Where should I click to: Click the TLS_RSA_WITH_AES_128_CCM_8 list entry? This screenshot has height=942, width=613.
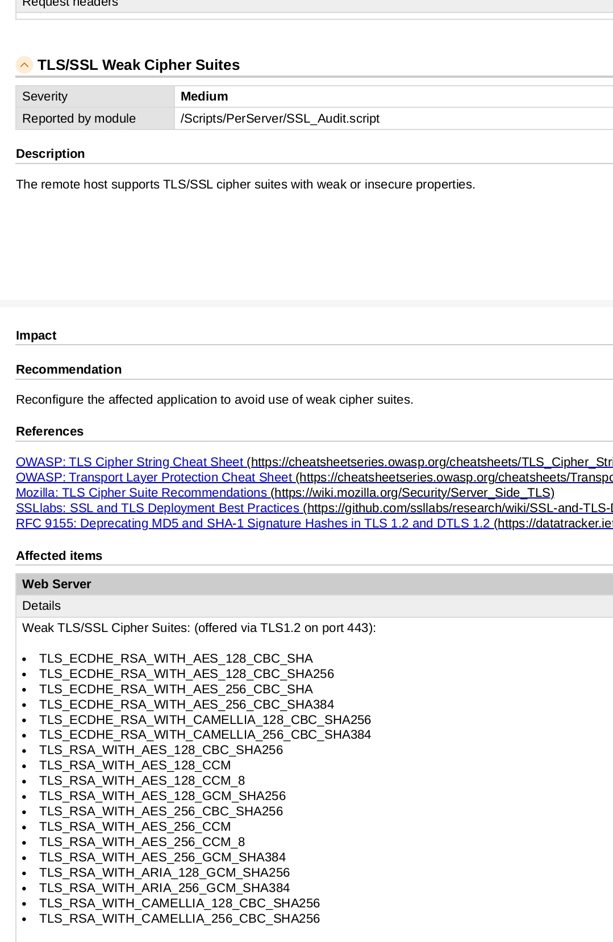(142, 781)
